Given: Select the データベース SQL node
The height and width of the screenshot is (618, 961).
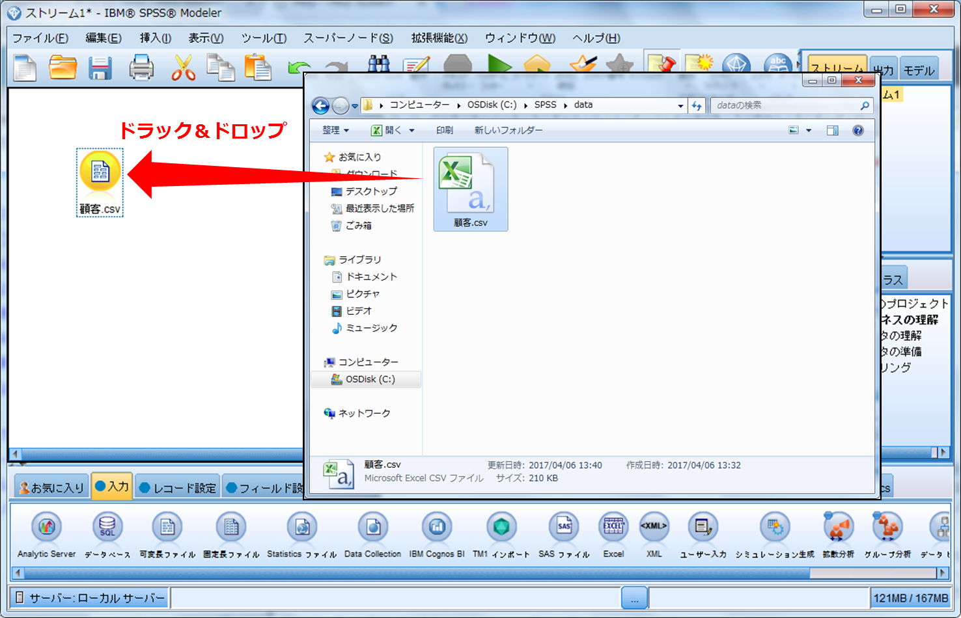Looking at the screenshot, I should 107,535.
